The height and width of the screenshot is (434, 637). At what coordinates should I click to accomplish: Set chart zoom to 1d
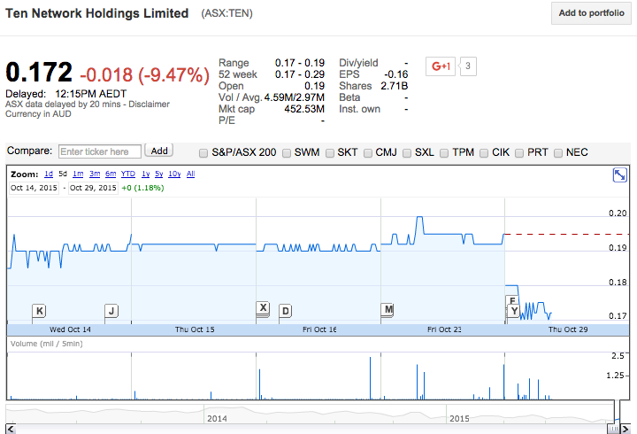(49, 174)
